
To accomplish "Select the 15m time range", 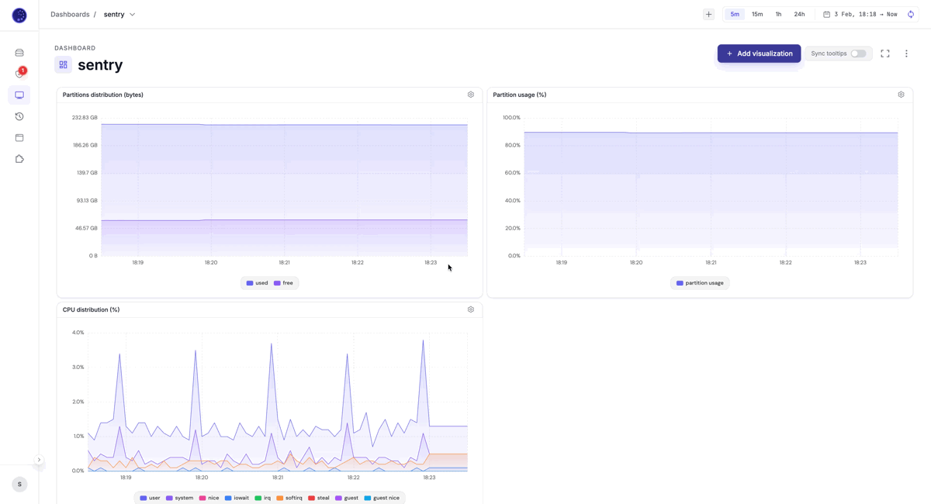I will (757, 14).
